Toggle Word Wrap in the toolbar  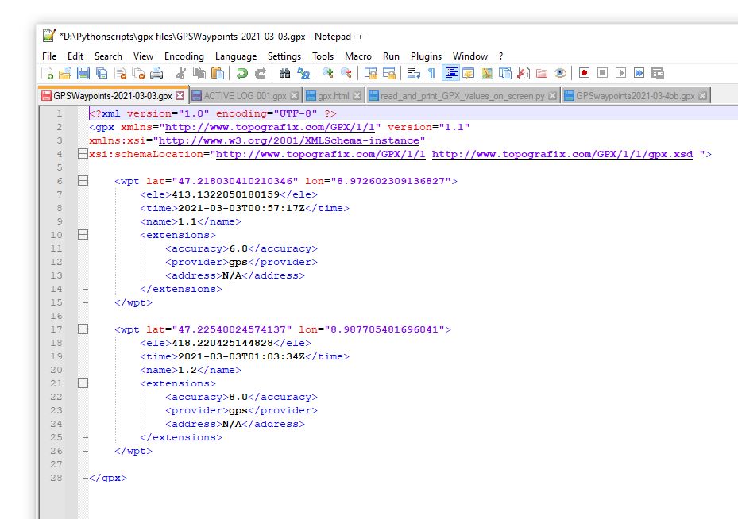click(413, 73)
